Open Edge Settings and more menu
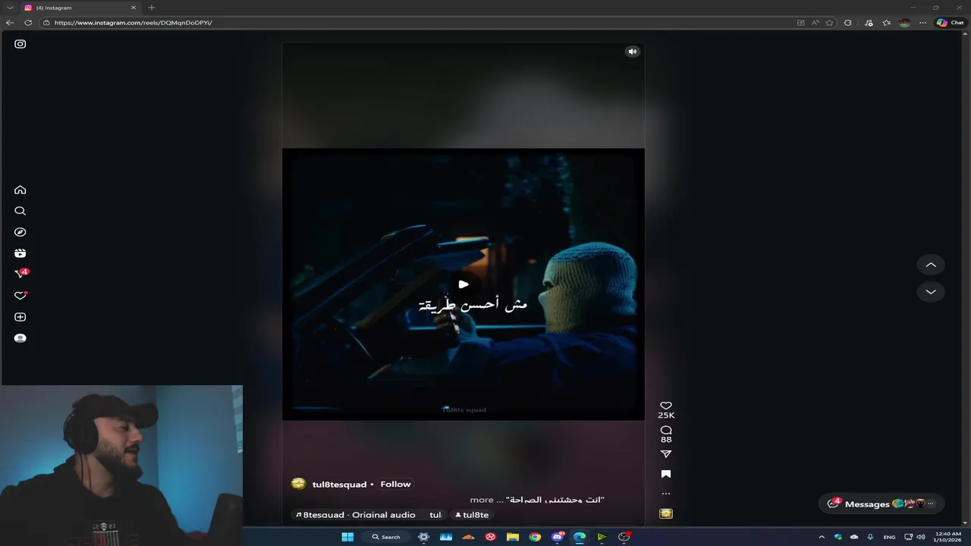The height and width of the screenshot is (546, 971). pos(922,23)
